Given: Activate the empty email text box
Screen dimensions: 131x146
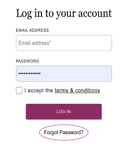Looking at the screenshot, I should [x=64, y=43].
